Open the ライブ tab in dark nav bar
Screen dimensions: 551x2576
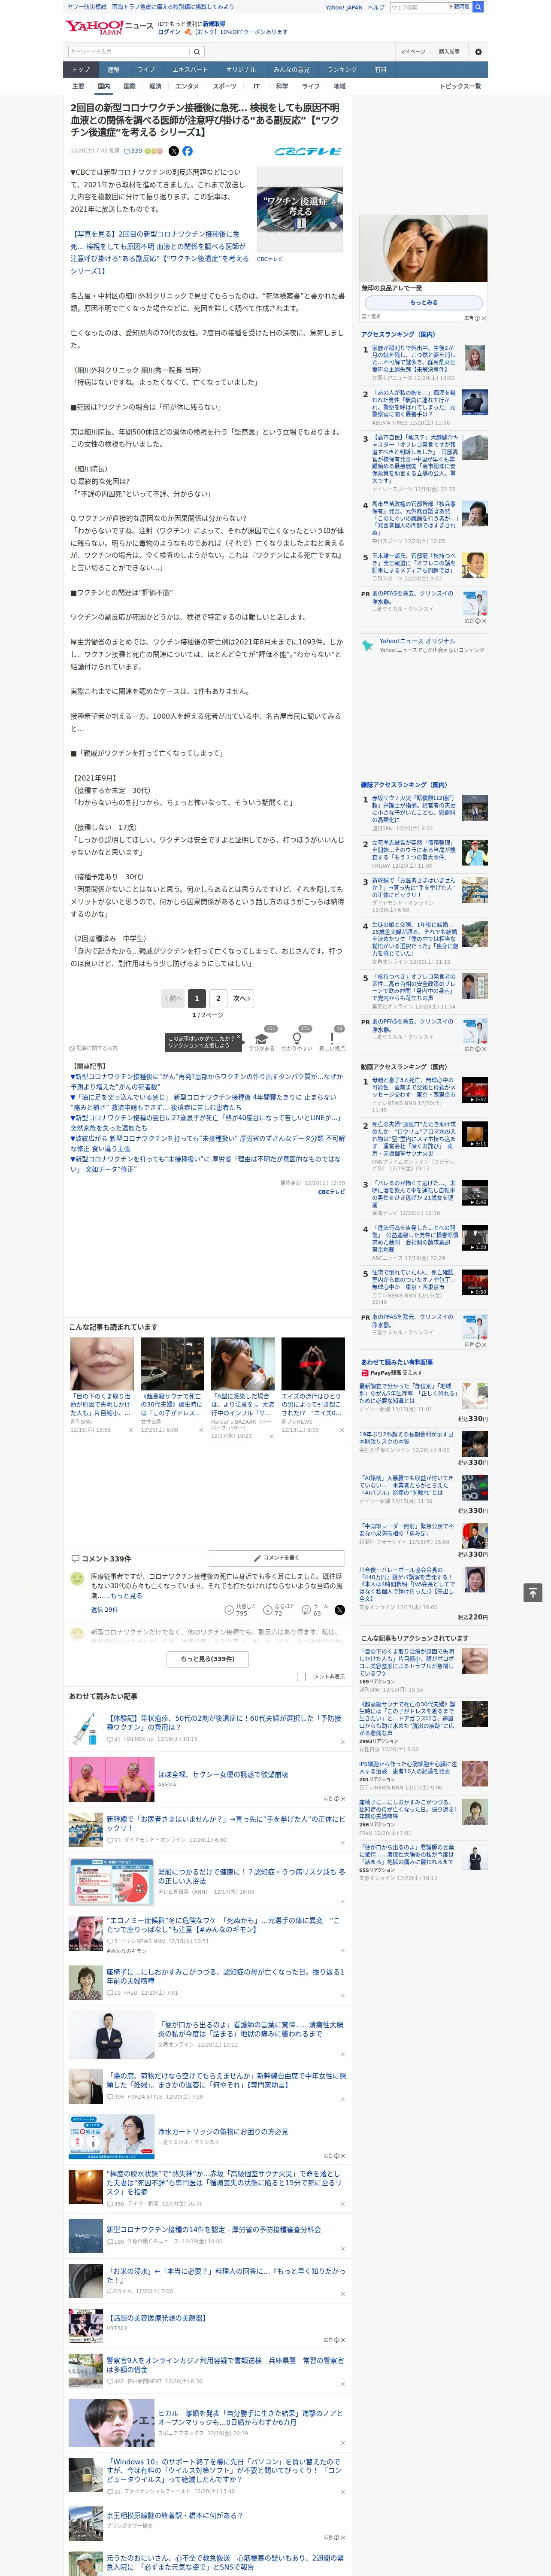coord(146,70)
